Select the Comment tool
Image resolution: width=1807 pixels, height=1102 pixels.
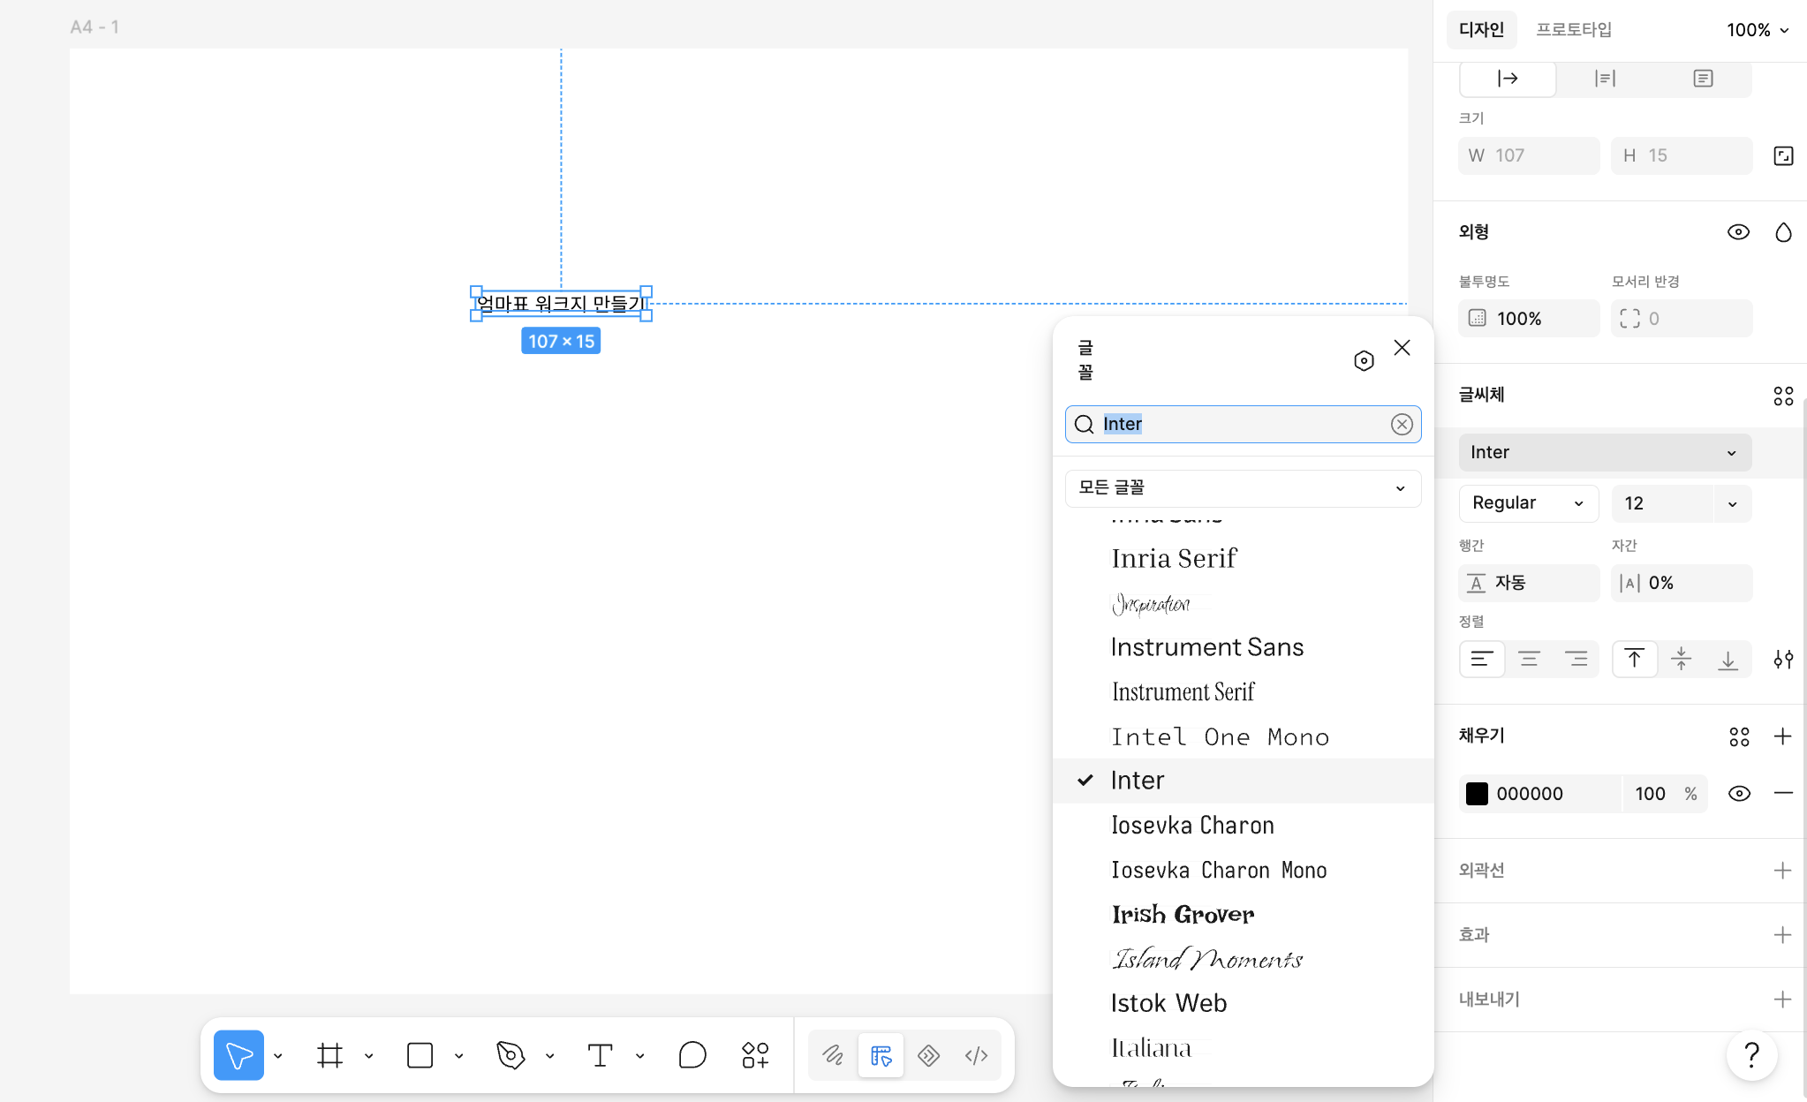pos(692,1055)
